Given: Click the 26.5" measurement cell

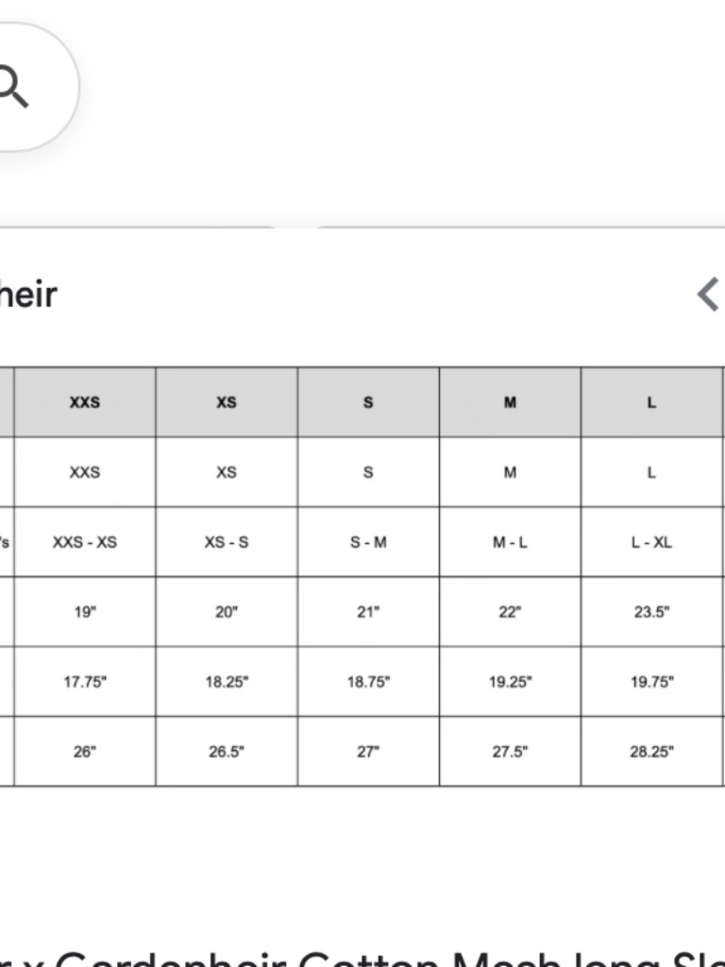Looking at the screenshot, I should [x=226, y=751].
